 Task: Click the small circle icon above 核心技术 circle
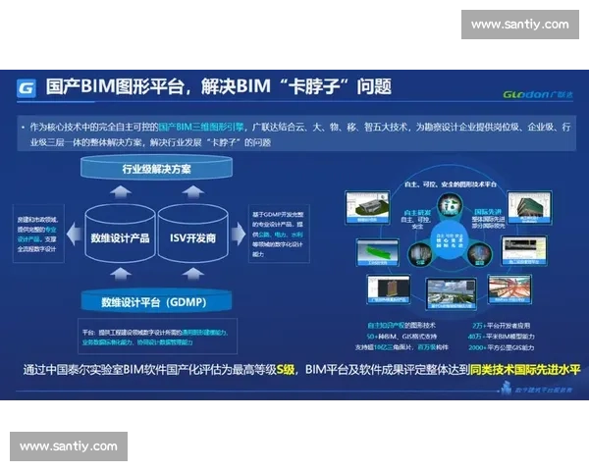click(450, 206)
